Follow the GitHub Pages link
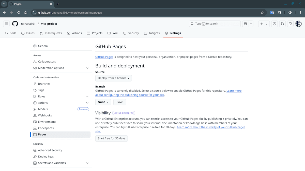The height and width of the screenshot is (171, 305). [104, 57]
